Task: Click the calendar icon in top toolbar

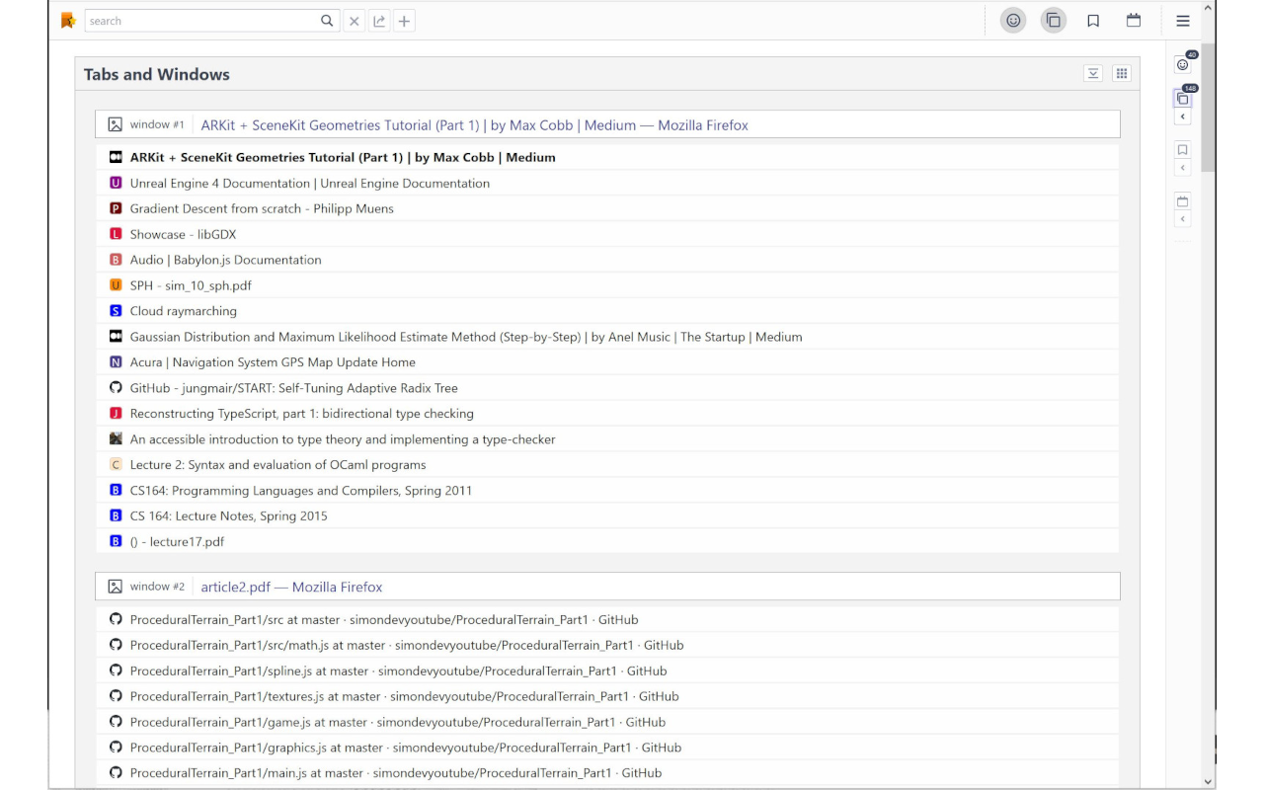Action: pos(1134,21)
